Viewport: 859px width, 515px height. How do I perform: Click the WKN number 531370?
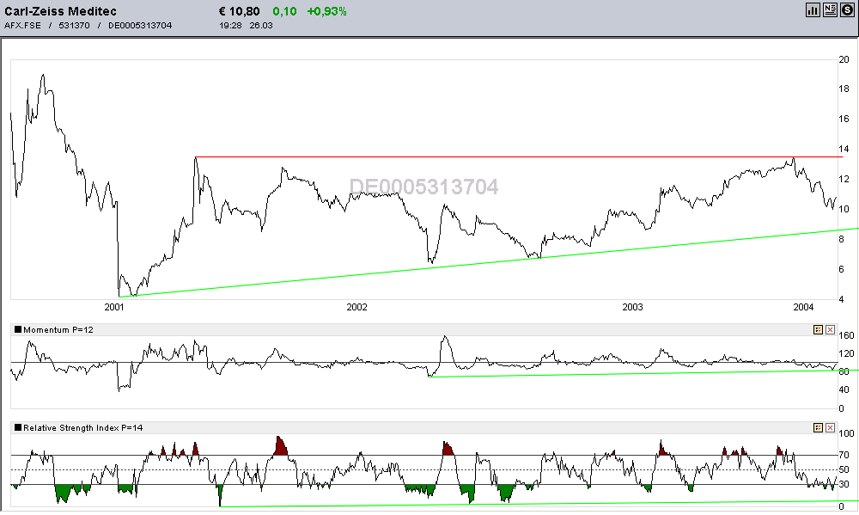pos(74,25)
